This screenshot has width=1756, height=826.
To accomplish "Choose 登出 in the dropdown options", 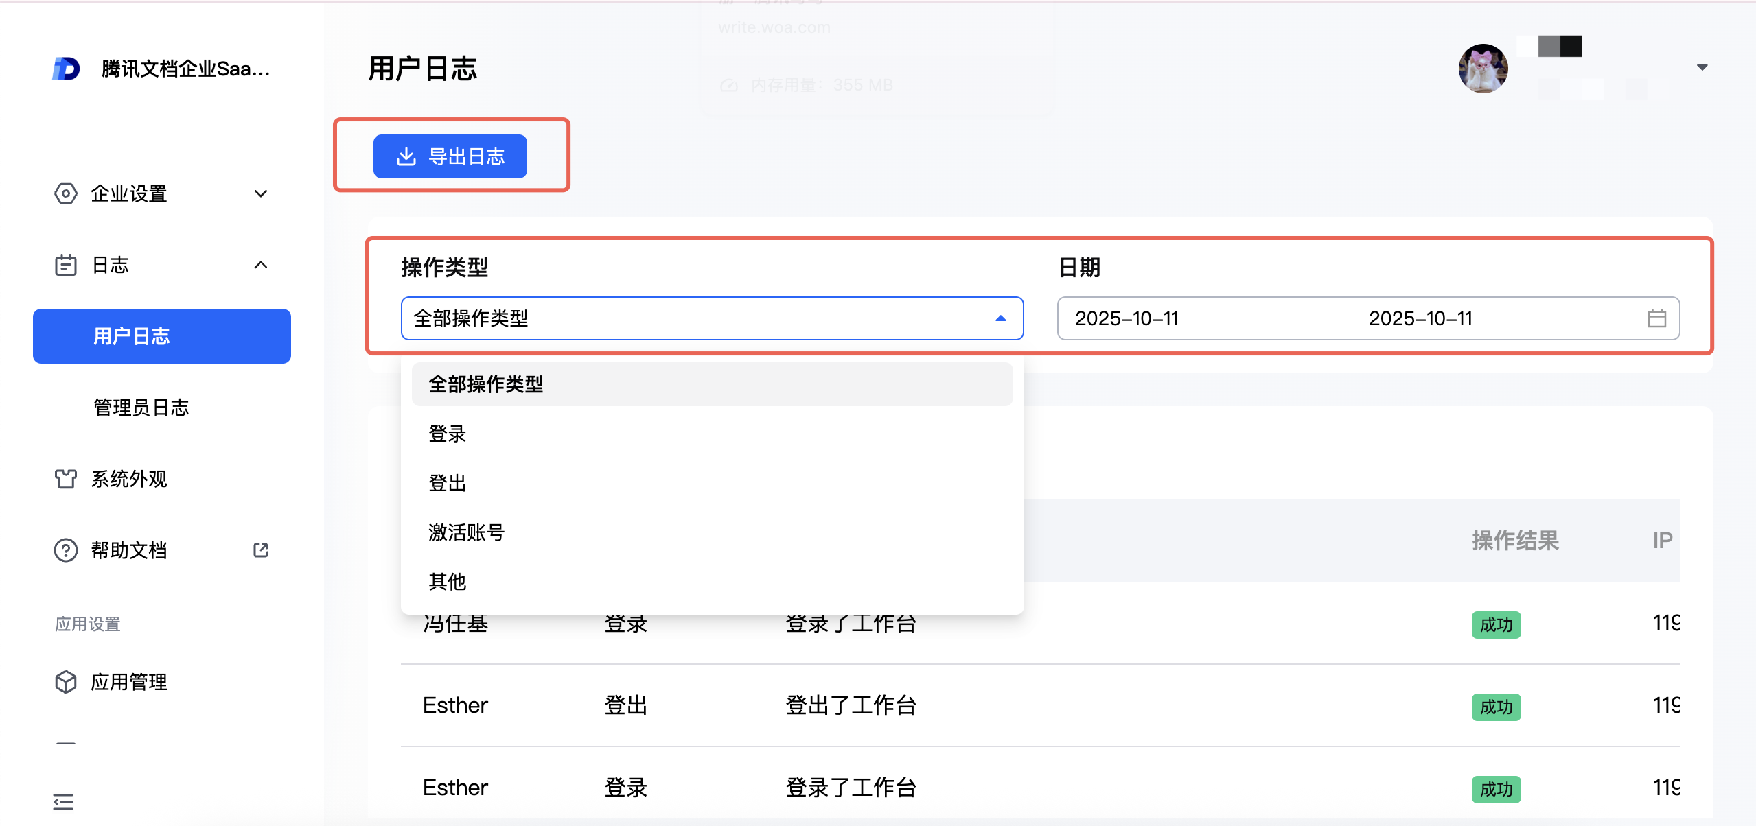I will pos(448,483).
